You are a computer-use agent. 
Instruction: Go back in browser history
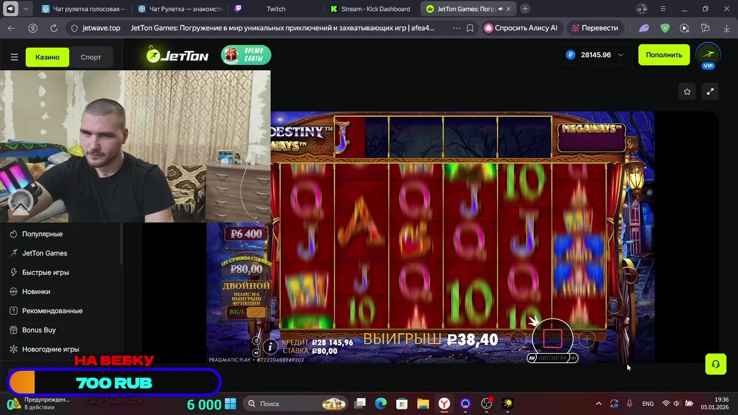pyautogui.click(x=12, y=28)
